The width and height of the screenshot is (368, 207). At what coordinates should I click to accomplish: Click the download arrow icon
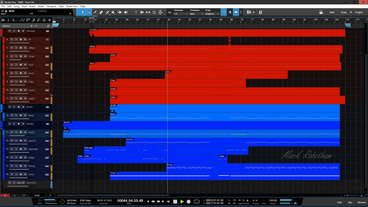[321, 12]
